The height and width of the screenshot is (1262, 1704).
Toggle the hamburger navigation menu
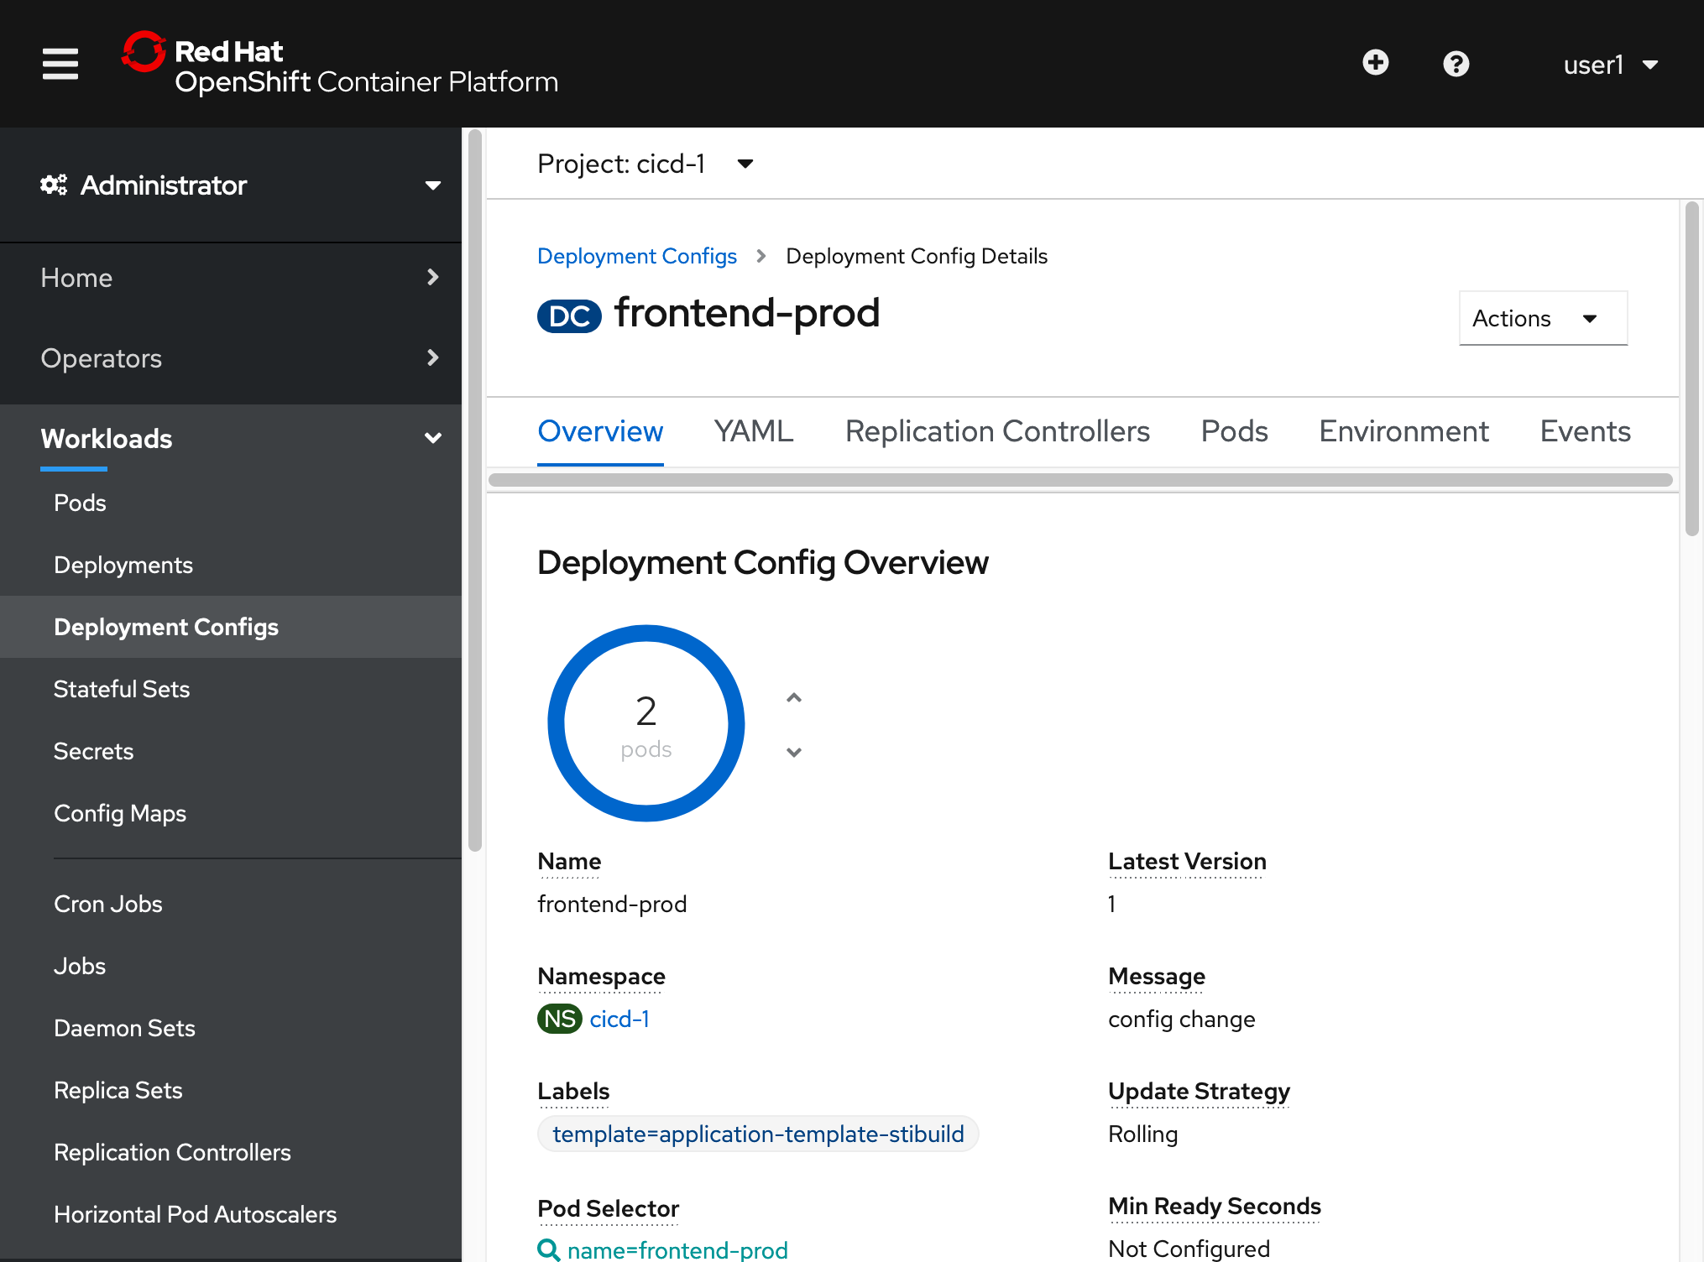pos(60,64)
